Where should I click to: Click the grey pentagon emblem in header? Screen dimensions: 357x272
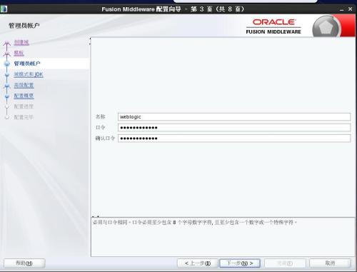tap(326, 27)
